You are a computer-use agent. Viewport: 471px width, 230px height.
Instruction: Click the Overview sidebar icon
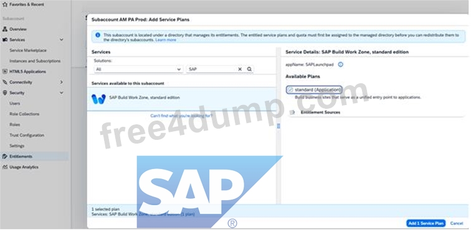tap(5, 29)
